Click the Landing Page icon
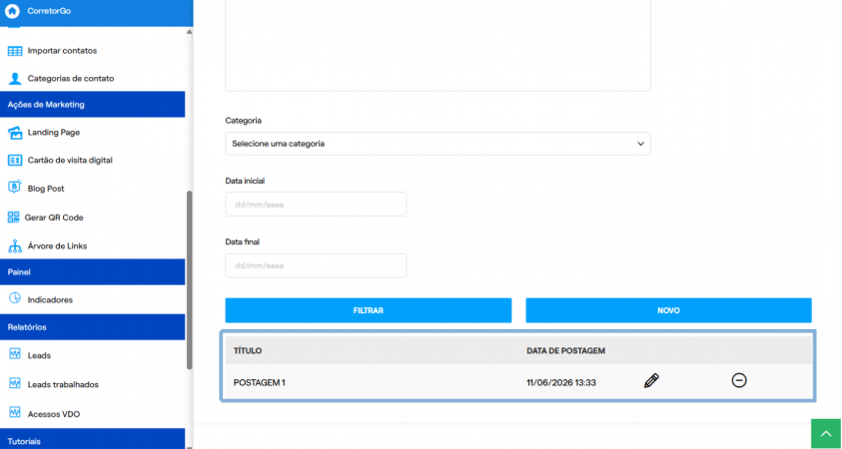This screenshot has height=449, width=842. click(x=15, y=133)
